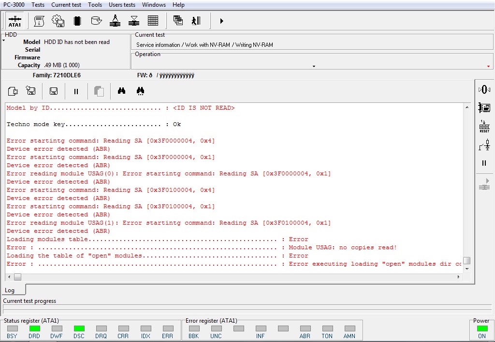Click the load-from-floppy log icon
Image resolution: width=495 pixels, height=342 pixels.
tap(30, 91)
